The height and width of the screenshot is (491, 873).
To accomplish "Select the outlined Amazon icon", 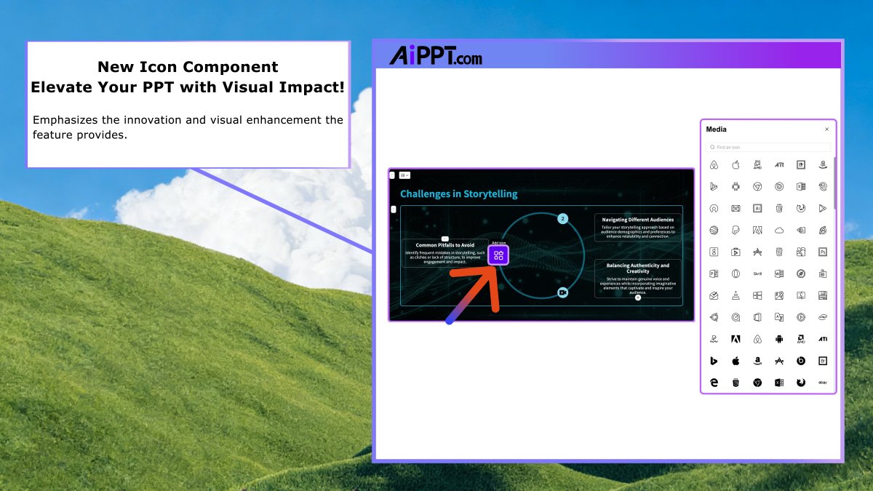I will pos(823,165).
